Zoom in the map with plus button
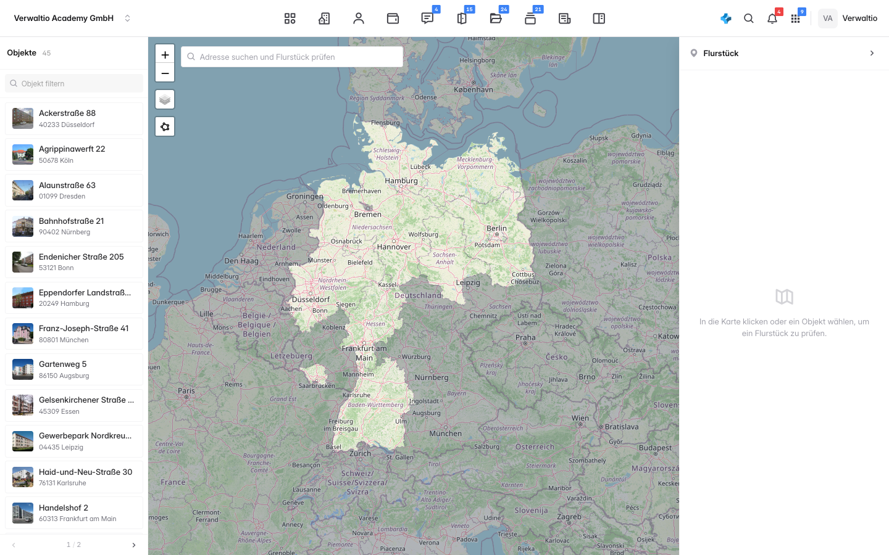 165,54
